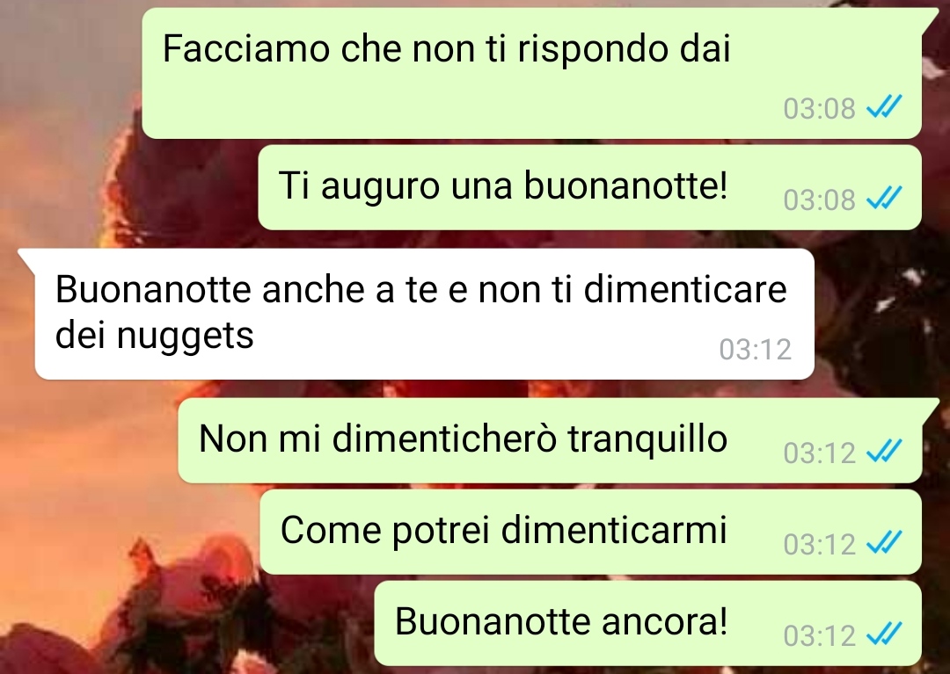950x674 pixels.
Task: Click read-receipt ticks on 'Facciamo che' message
Action: pos(884,107)
